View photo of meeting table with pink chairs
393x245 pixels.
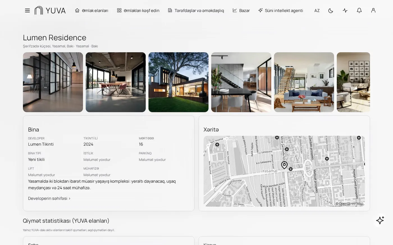pos(116,82)
